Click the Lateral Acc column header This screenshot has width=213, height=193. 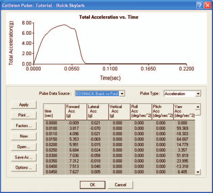[98, 112]
